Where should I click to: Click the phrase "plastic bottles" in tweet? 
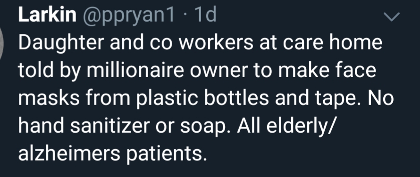point(203,98)
